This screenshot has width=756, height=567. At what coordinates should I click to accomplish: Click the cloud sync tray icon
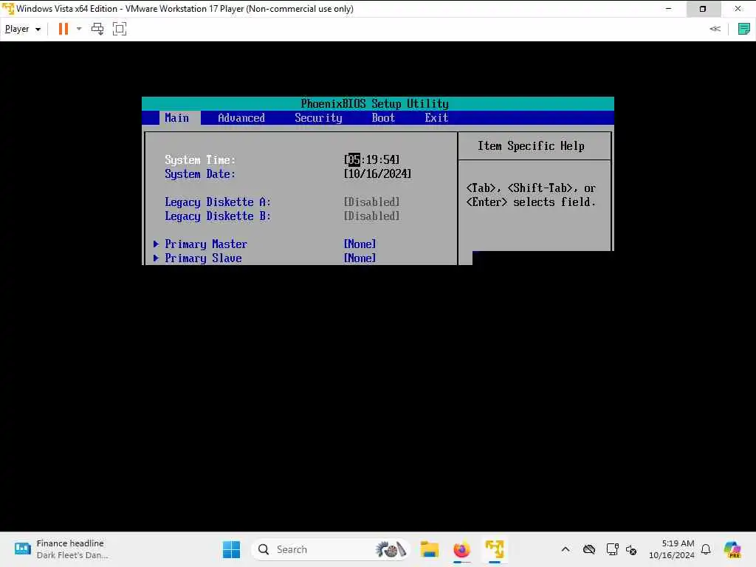coord(588,549)
